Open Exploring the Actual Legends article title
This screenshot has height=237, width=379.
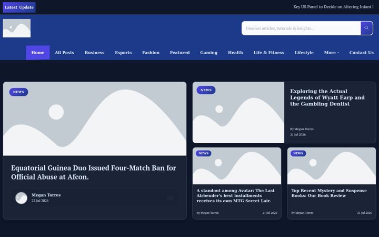click(x=327, y=97)
